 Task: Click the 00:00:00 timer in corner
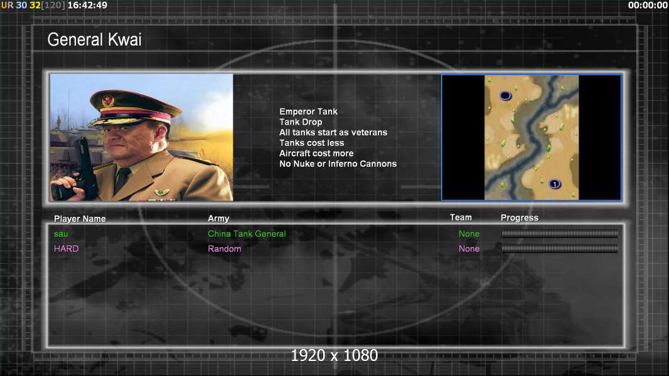pos(648,6)
